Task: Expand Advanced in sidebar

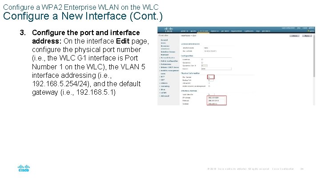Action: pos(164,96)
